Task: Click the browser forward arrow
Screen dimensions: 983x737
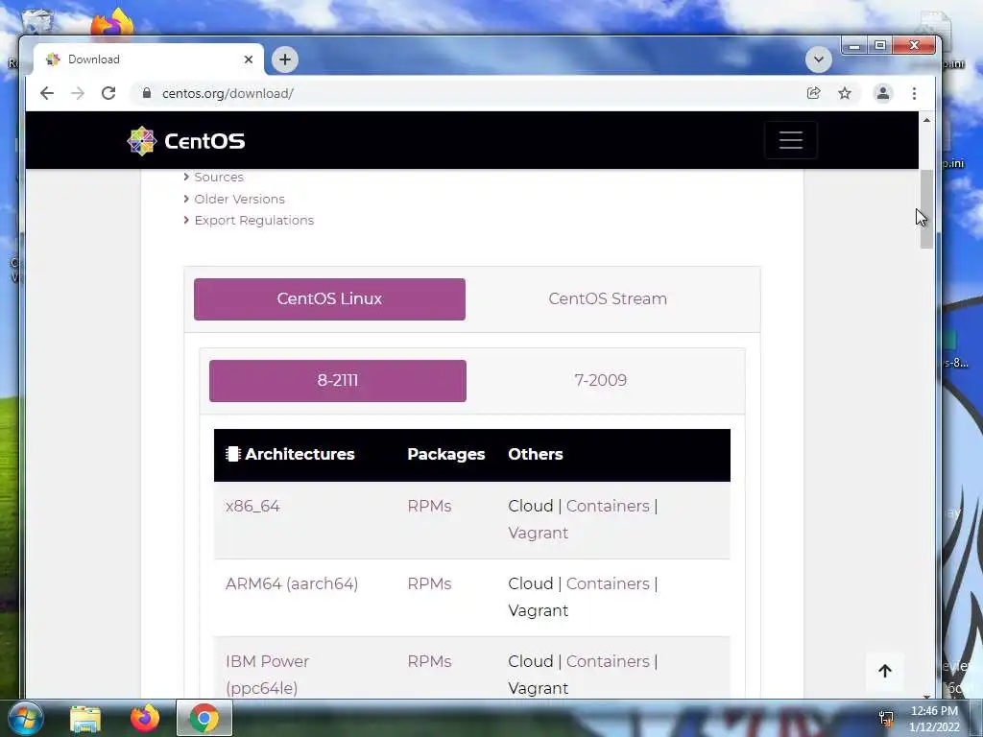Action: click(77, 93)
